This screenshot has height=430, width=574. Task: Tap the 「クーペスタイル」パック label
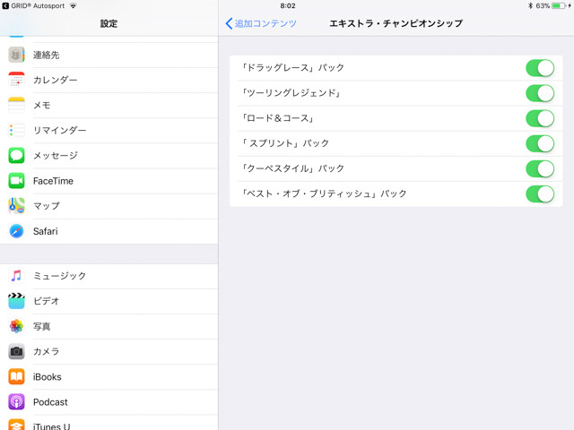(293, 168)
